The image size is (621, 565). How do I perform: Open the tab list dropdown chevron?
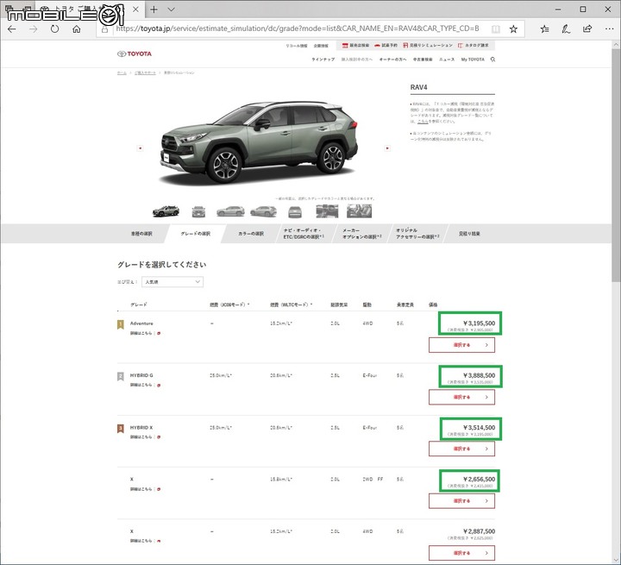tap(171, 9)
